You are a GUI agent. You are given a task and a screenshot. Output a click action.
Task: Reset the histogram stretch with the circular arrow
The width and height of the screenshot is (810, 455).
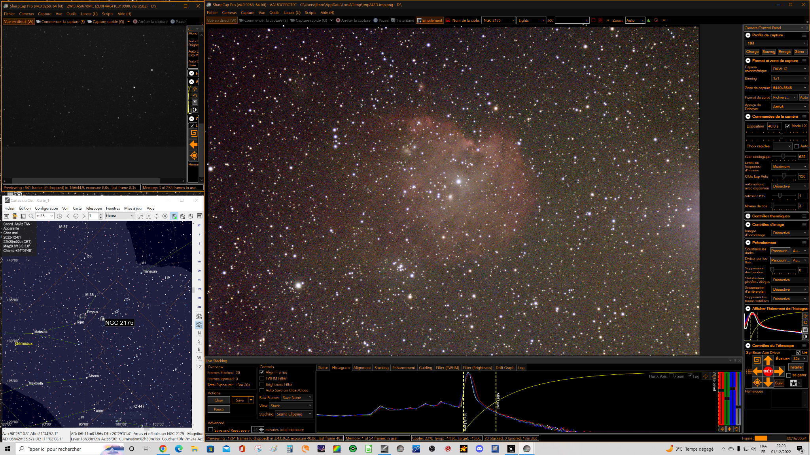tap(805, 323)
